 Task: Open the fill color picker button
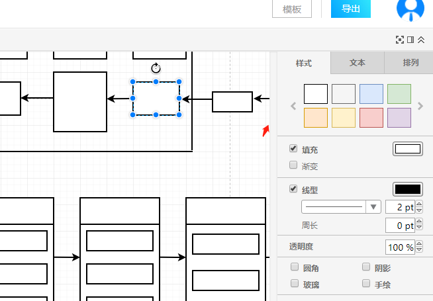point(408,149)
